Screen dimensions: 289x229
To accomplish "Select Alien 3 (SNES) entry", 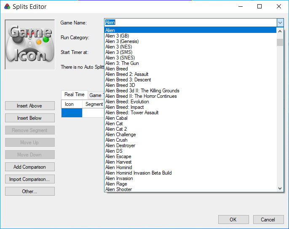I will coord(190,58).
